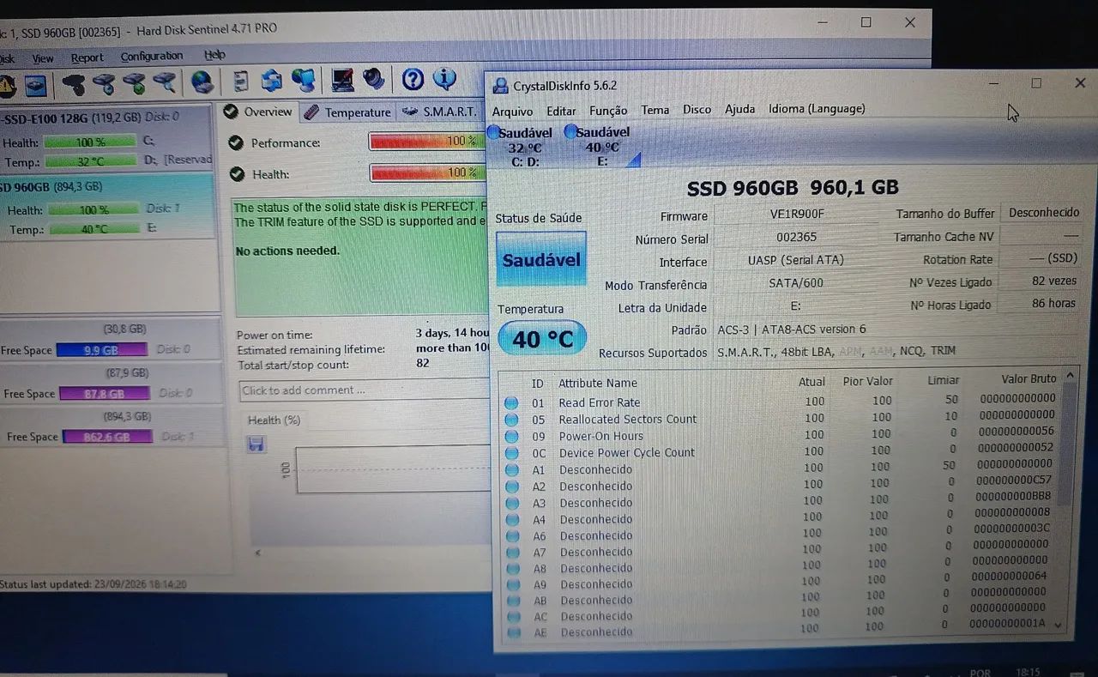Open the Help menu in Hard Disk Sentinel
Viewport: 1098px width, 677px height.
click(x=214, y=55)
